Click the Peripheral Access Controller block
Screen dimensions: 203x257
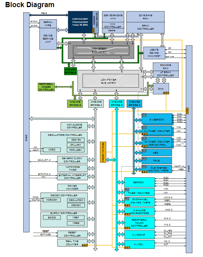[46, 87]
